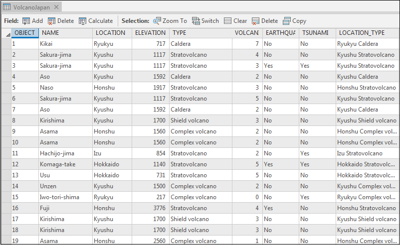Click the Shield volcano type in row 17
400x245 pixels.
point(200,219)
